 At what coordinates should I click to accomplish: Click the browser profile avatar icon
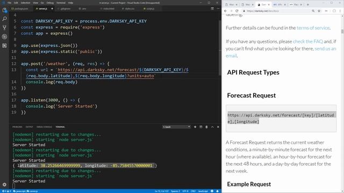coord(334,11)
